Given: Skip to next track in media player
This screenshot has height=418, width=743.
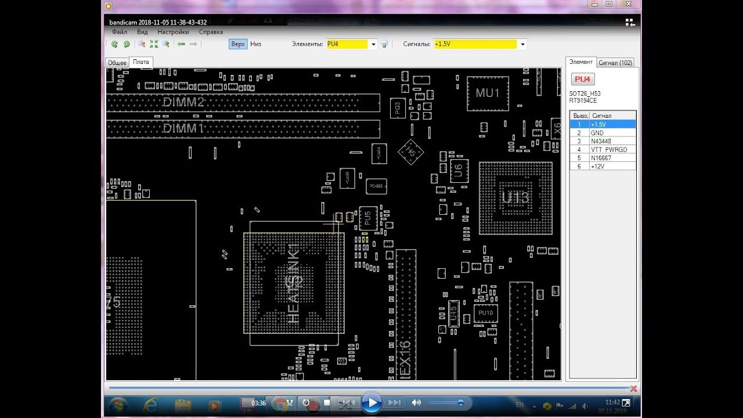Looking at the screenshot, I should (x=394, y=402).
